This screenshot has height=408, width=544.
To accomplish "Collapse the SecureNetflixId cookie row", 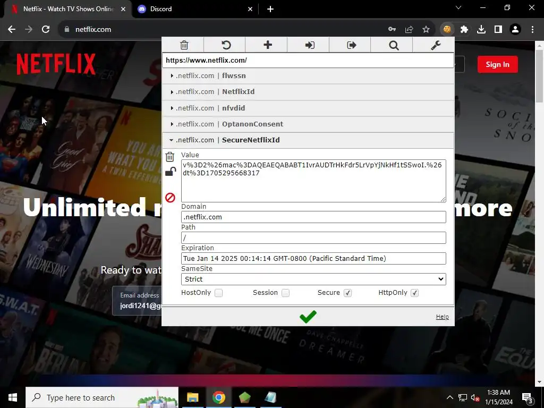I will coord(308,140).
